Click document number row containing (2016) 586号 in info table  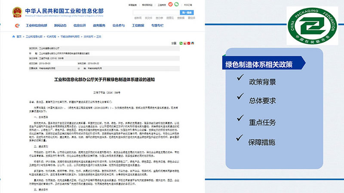[x=104, y=59]
